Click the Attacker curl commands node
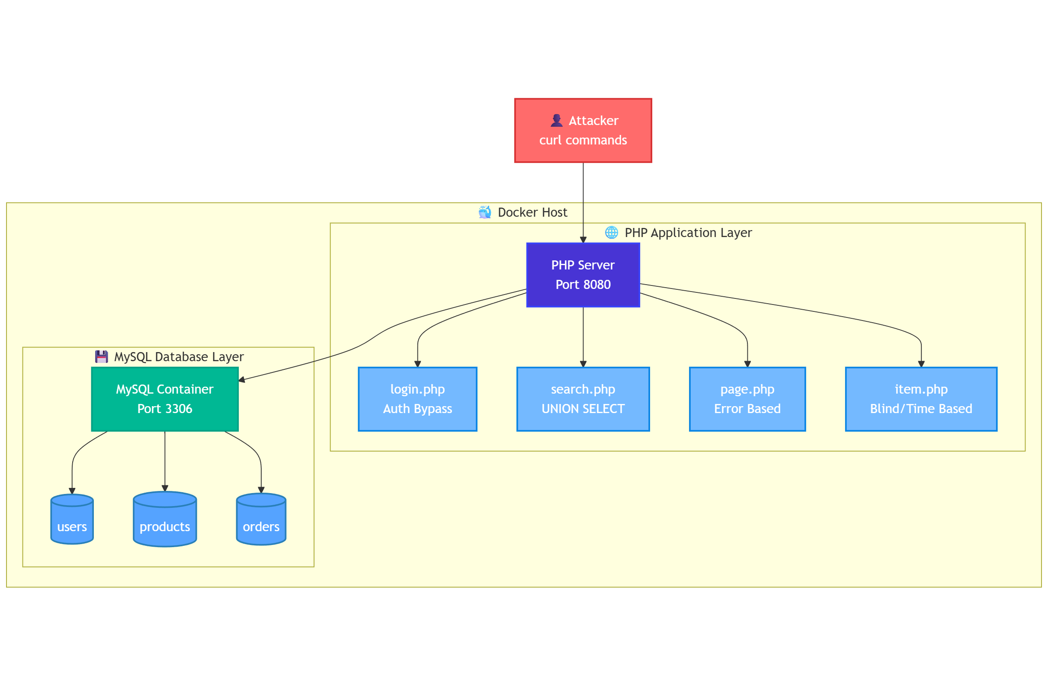Screen dimensions: 1048x686 [583, 130]
